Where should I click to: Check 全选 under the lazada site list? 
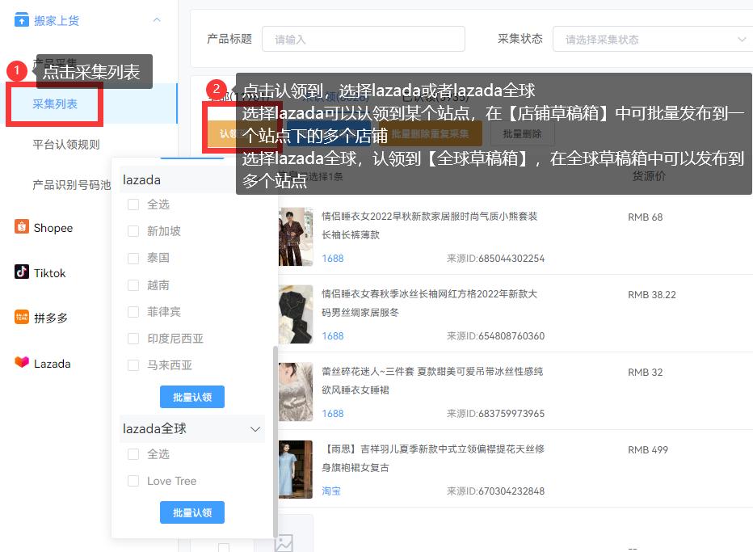coord(133,204)
